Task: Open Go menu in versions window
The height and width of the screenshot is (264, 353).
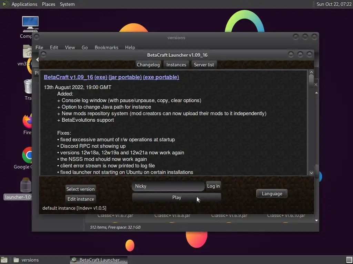Action: [85, 47]
